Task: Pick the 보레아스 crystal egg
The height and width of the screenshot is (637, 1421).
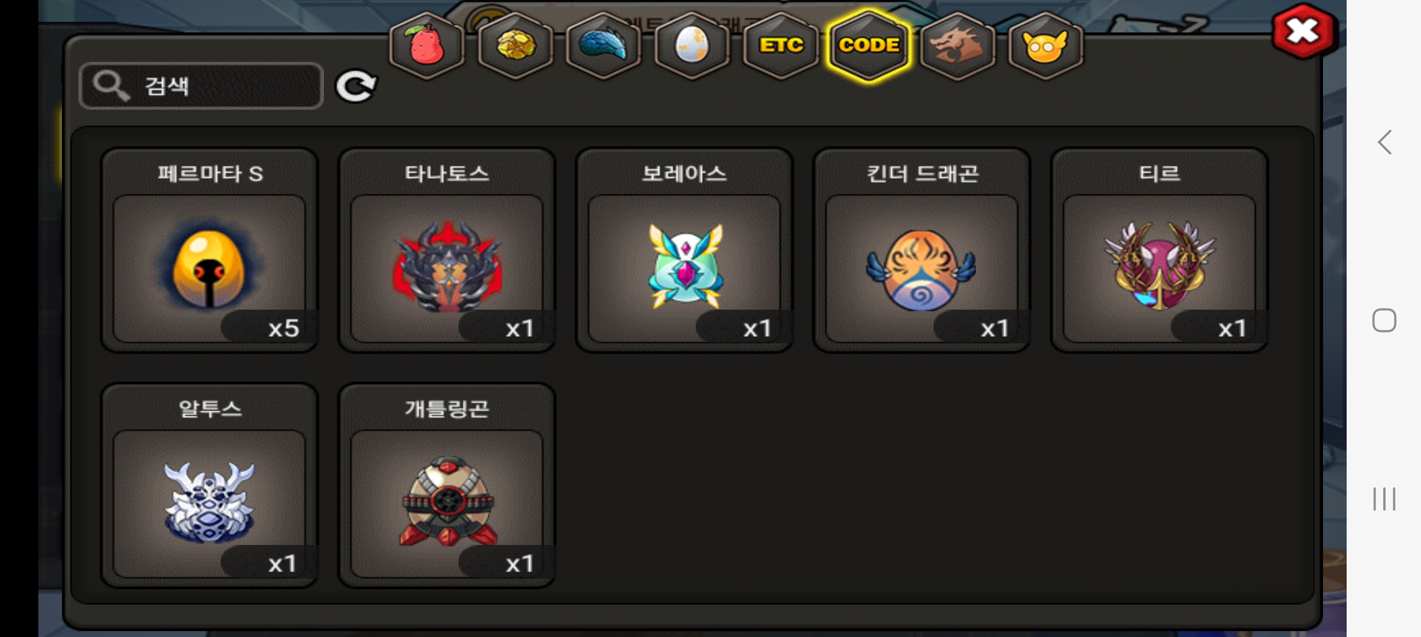Action: [685, 250]
